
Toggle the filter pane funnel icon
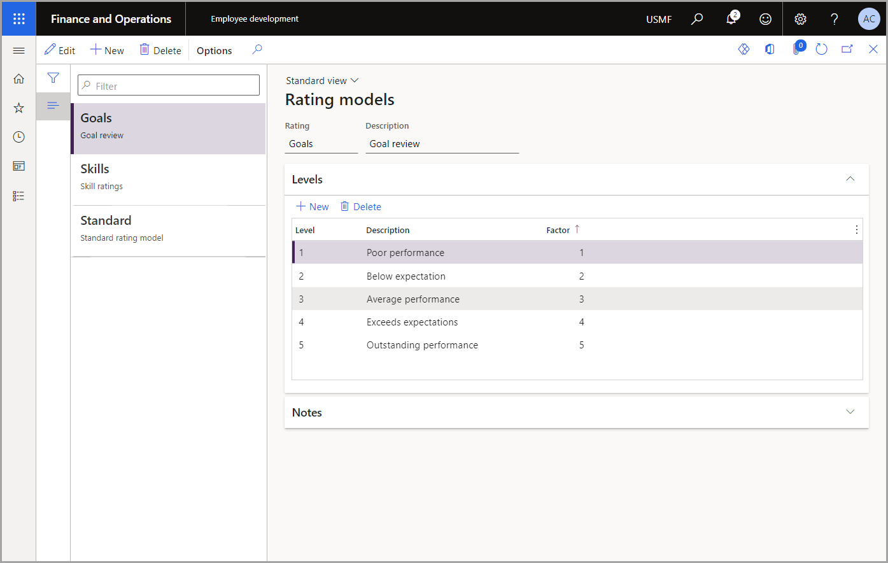pyautogui.click(x=53, y=78)
